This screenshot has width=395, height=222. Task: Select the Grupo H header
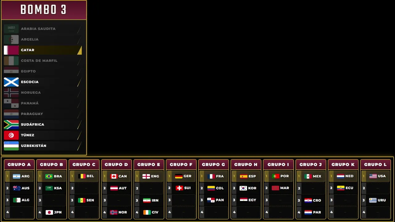tap(246, 164)
